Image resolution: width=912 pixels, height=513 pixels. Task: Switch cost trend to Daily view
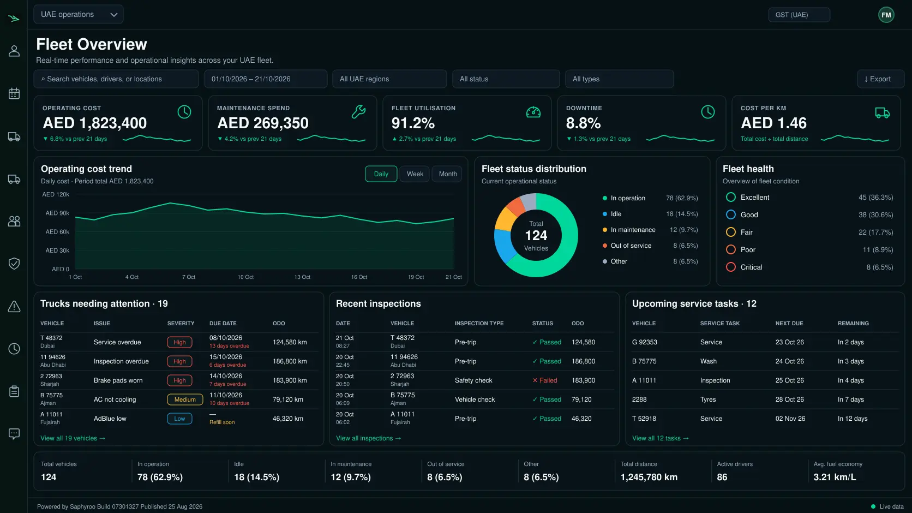point(381,174)
